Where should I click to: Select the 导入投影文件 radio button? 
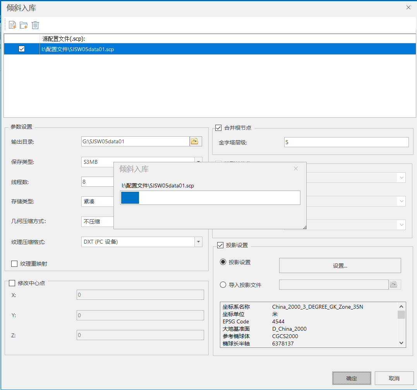tap(223, 285)
